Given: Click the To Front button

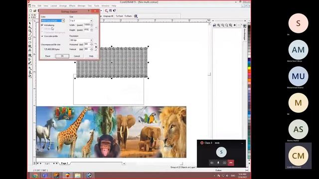Looking at the screenshot, I should (x=119, y=16).
